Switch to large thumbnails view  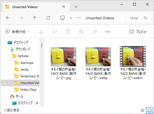click(150, 110)
